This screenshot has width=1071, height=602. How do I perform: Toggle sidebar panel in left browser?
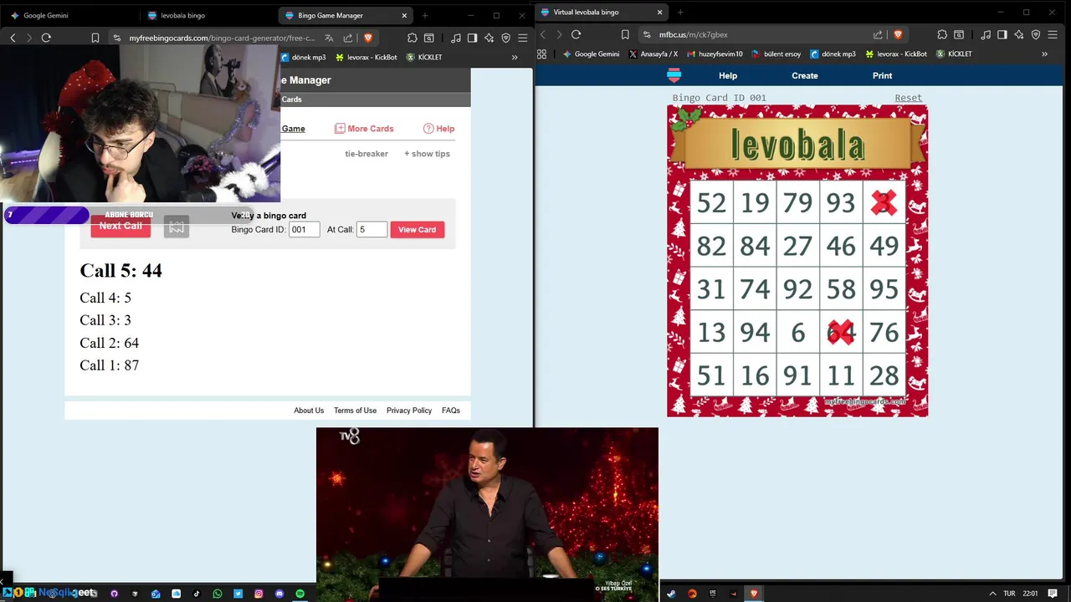(x=473, y=38)
